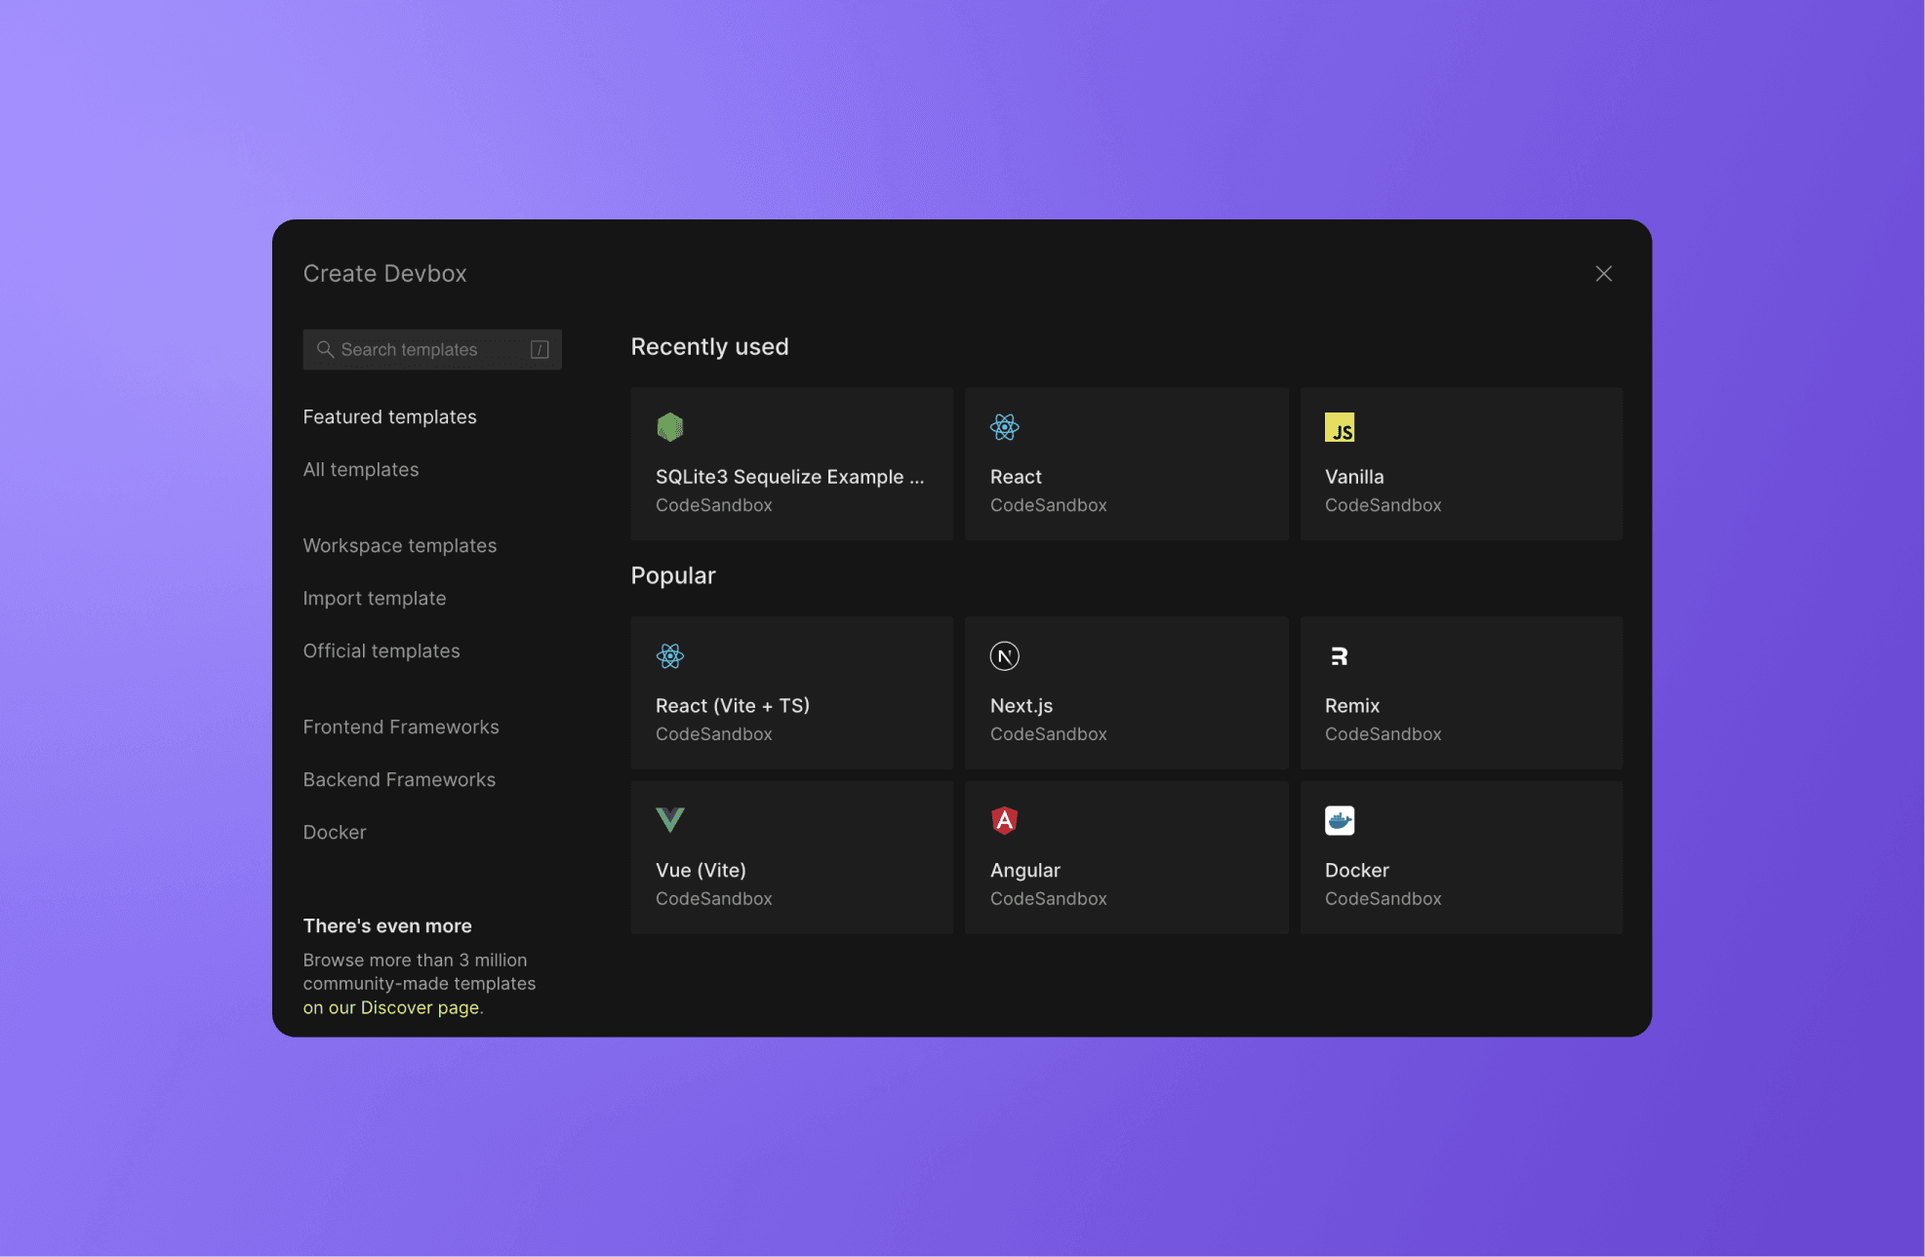Click the Angular shield icon
This screenshot has width=1925, height=1257.
point(1005,820)
